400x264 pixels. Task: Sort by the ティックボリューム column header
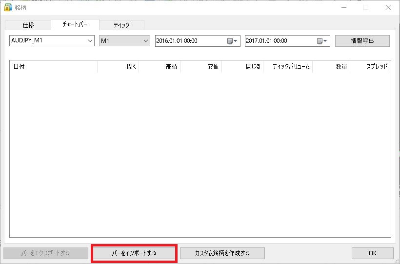pos(288,67)
